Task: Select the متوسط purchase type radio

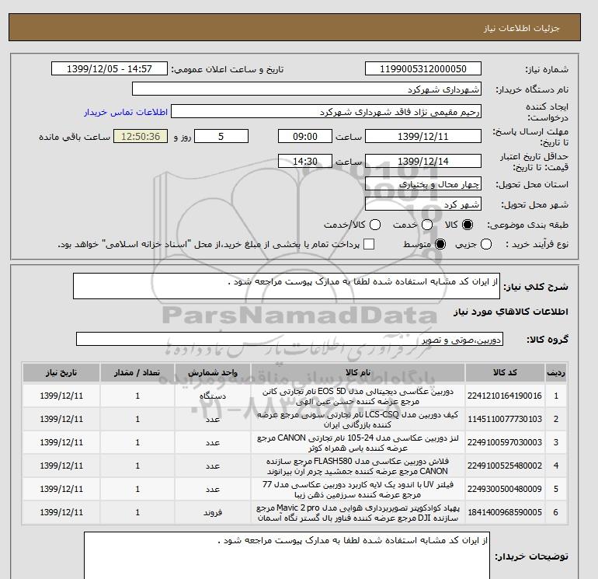Action: pyautogui.click(x=440, y=244)
